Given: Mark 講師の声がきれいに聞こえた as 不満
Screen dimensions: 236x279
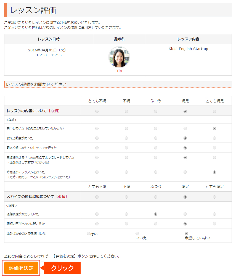Looking at the screenshot, I should pos(126,224).
